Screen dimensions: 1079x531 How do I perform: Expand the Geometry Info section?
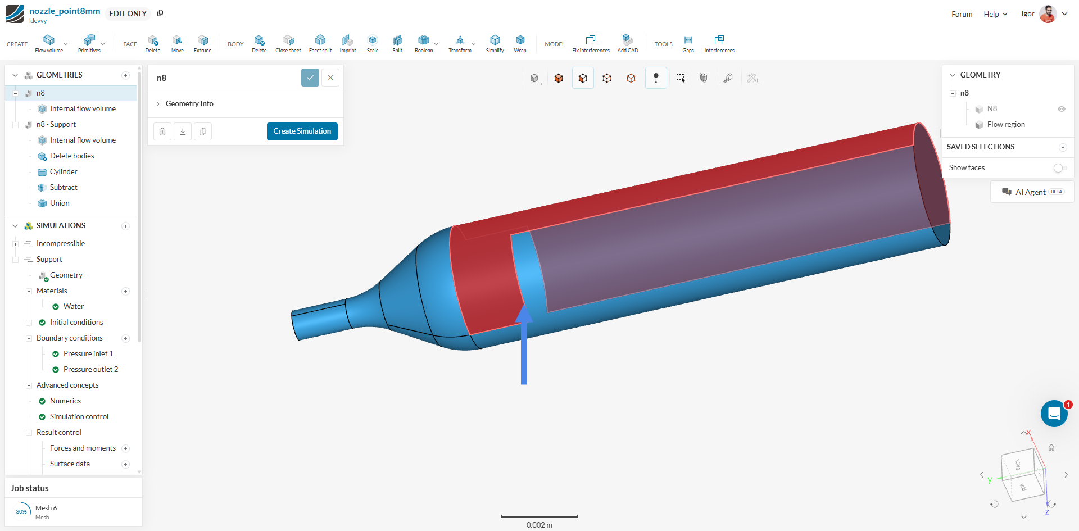click(x=189, y=103)
